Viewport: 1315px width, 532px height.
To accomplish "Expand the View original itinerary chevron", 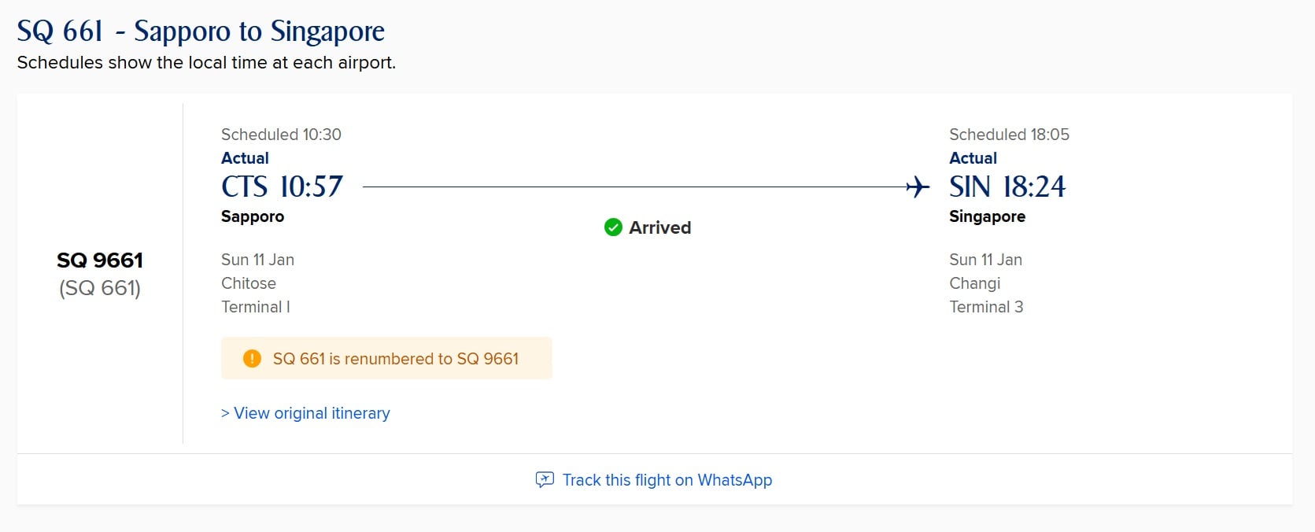I will (225, 413).
